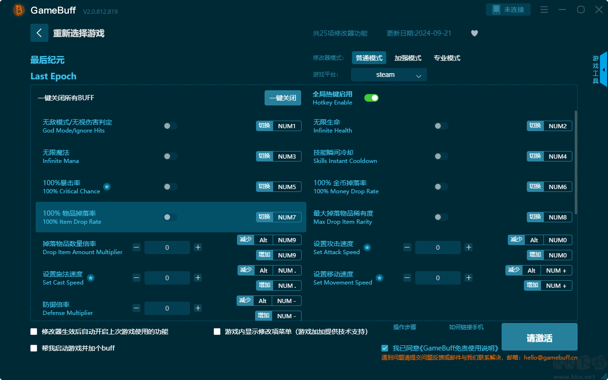Click 增加 hotkey label for Set Cast Speed
The image size is (608, 380).
[x=265, y=285]
